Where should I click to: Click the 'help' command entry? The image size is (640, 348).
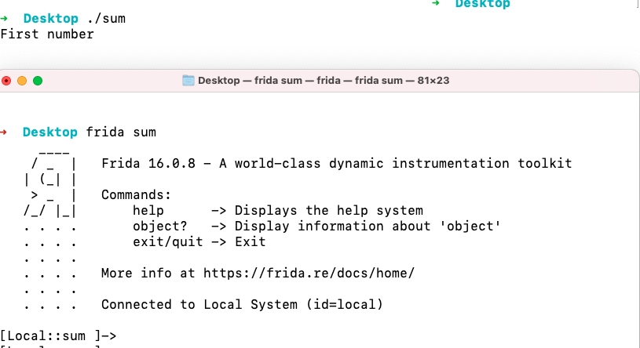click(148, 210)
